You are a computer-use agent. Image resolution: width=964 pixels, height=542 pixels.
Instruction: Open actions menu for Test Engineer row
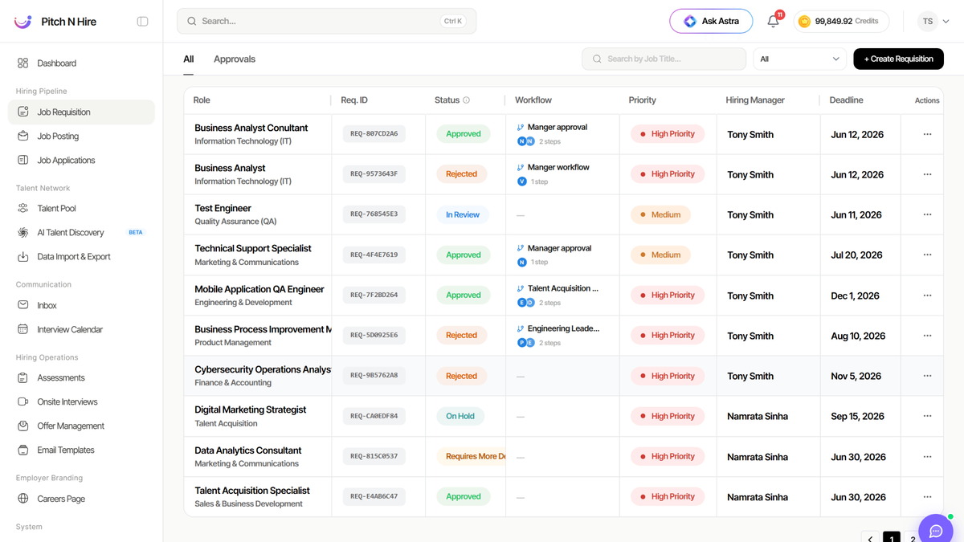[x=927, y=214]
